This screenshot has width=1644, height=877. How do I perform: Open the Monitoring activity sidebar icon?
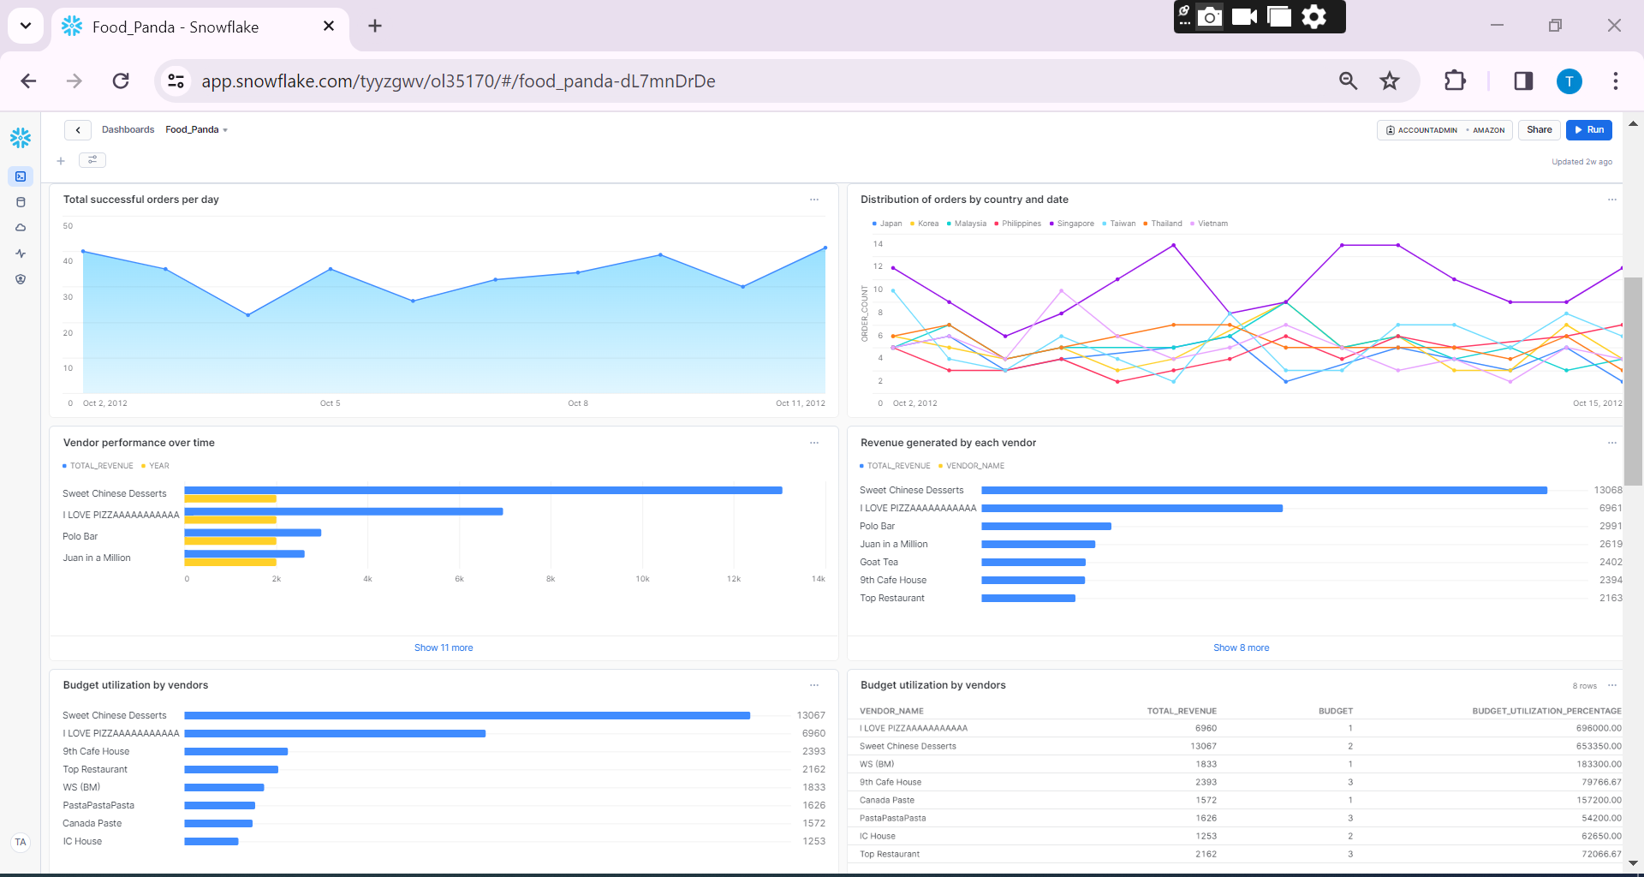pos(21,254)
